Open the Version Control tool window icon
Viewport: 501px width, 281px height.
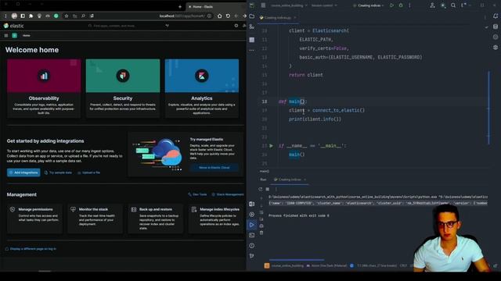tap(252, 256)
